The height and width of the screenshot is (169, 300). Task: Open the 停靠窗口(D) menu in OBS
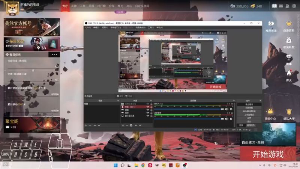[115, 27]
